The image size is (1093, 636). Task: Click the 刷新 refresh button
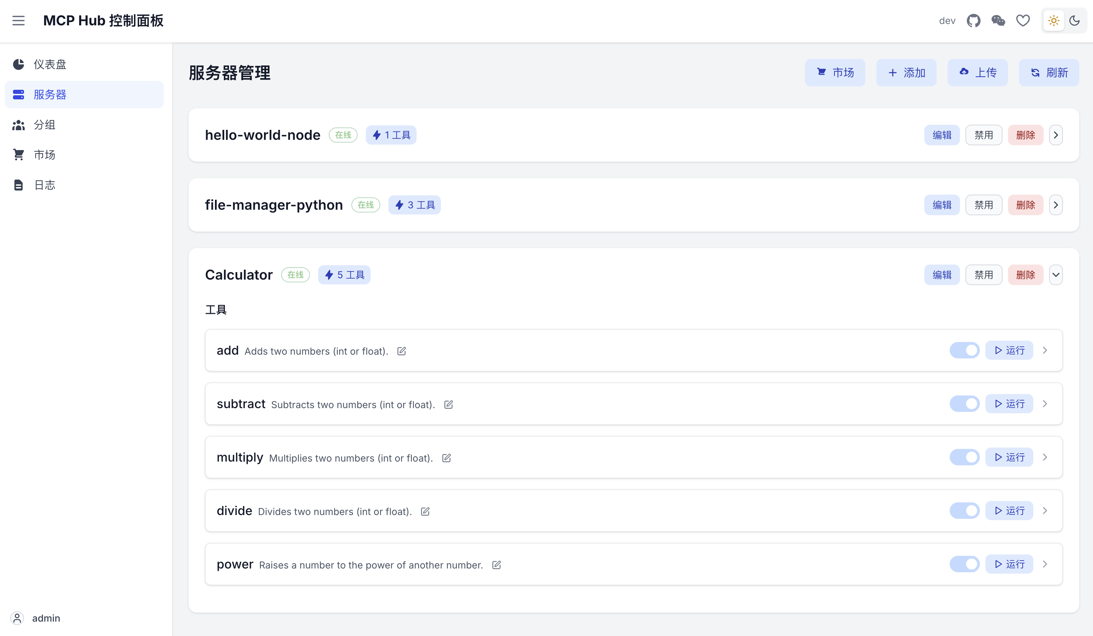click(x=1049, y=72)
